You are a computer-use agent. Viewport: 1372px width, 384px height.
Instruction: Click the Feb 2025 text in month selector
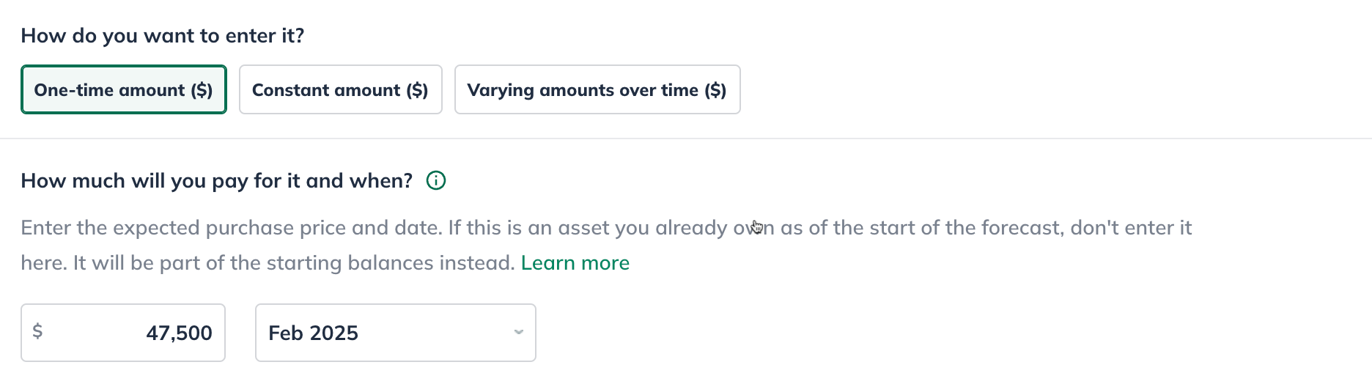tap(313, 333)
